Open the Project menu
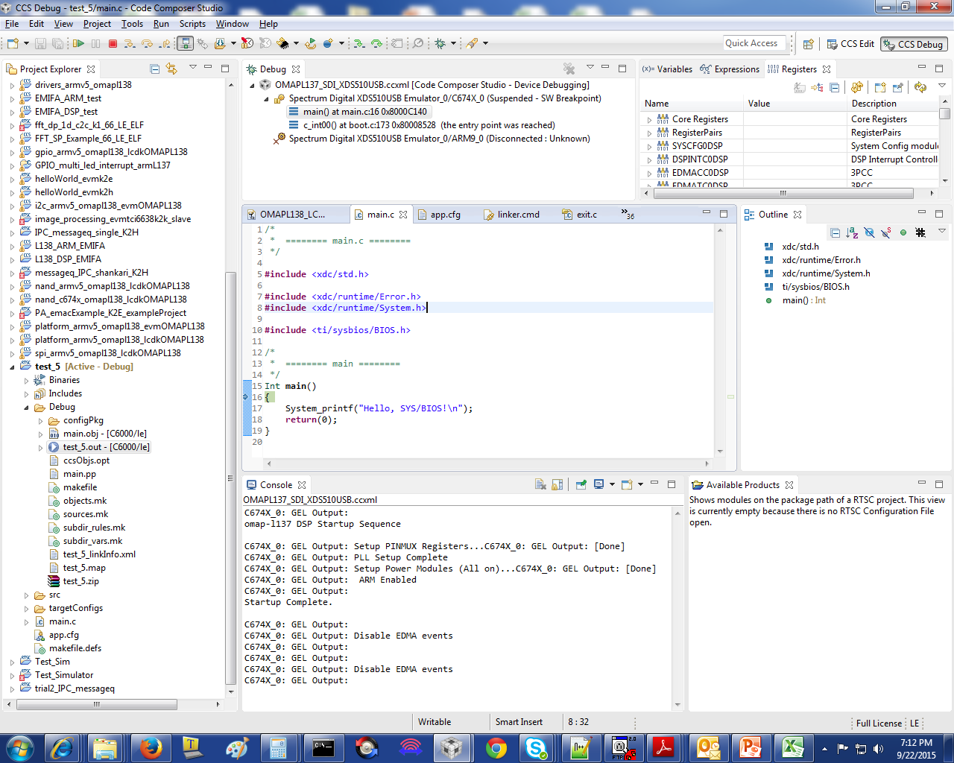 pyautogui.click(x=97, y=24)
